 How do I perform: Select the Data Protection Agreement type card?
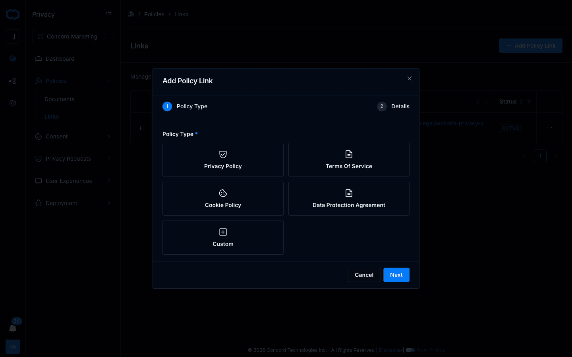[349, 199]
